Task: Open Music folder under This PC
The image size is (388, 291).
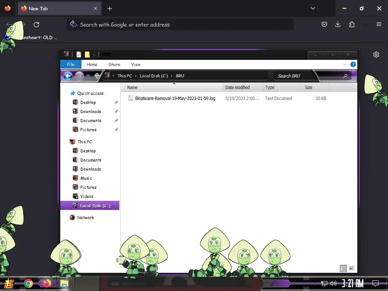Action: pos(86,178)
